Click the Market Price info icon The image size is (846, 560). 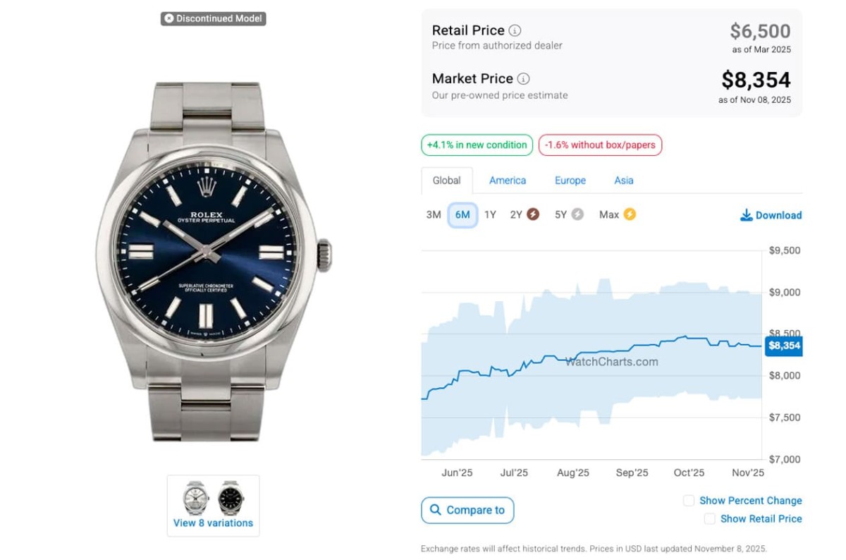coord(523,79)
